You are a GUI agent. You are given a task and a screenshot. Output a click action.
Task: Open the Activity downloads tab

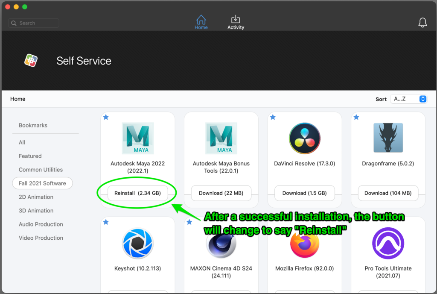click(x=236, y=22)
